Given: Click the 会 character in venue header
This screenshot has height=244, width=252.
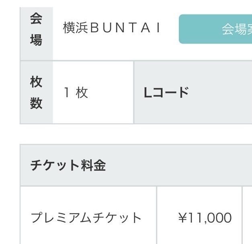Looking at the screenshot, I should point(36,19).
